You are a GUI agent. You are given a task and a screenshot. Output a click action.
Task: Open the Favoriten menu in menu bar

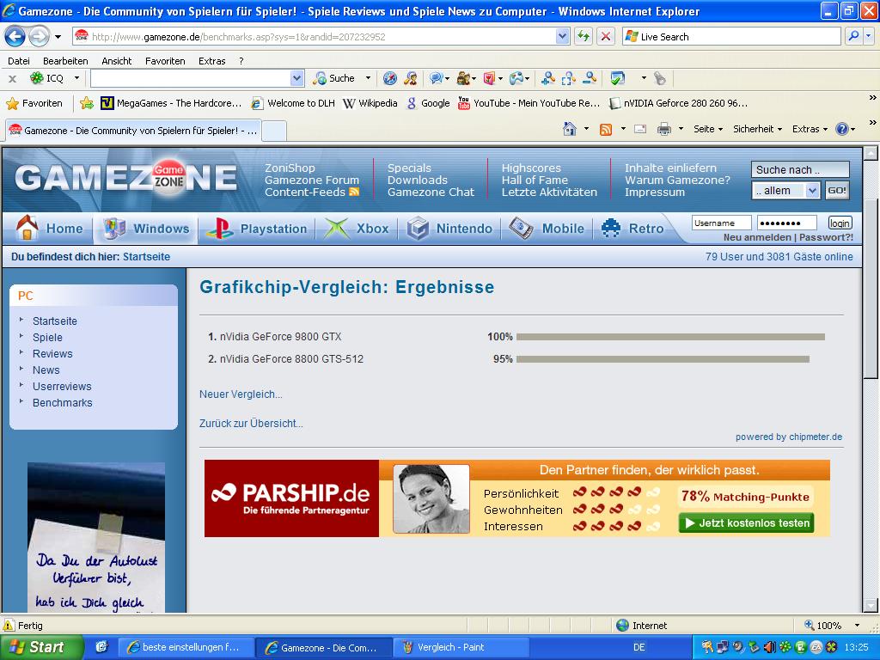[x=164, y=61]
